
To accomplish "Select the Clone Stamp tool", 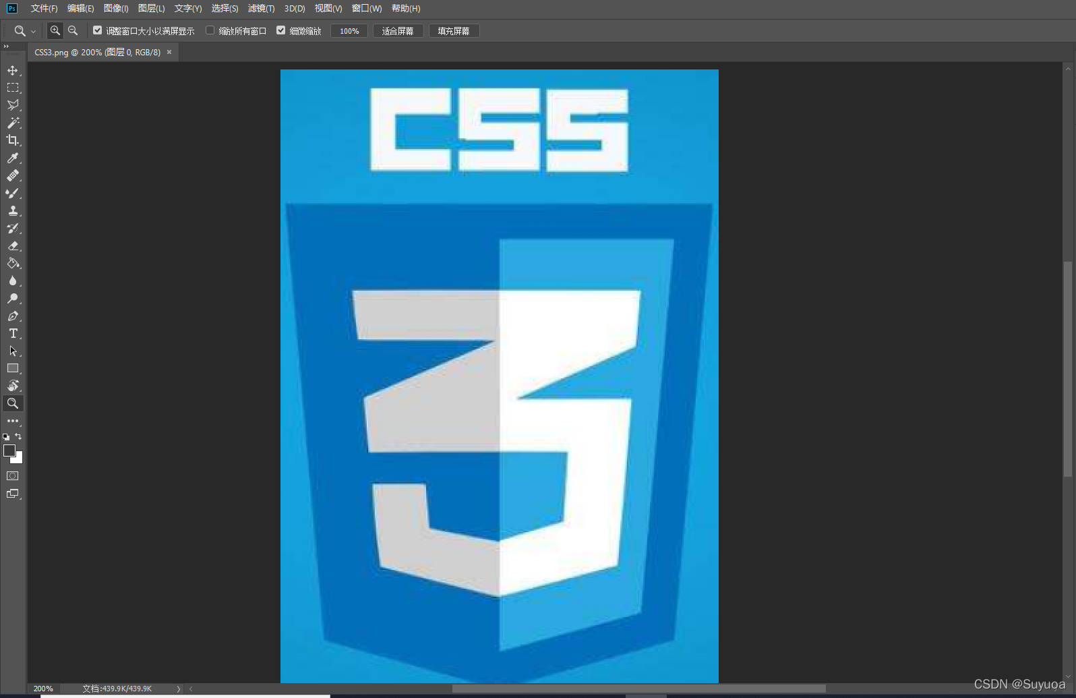I will 13,210.
